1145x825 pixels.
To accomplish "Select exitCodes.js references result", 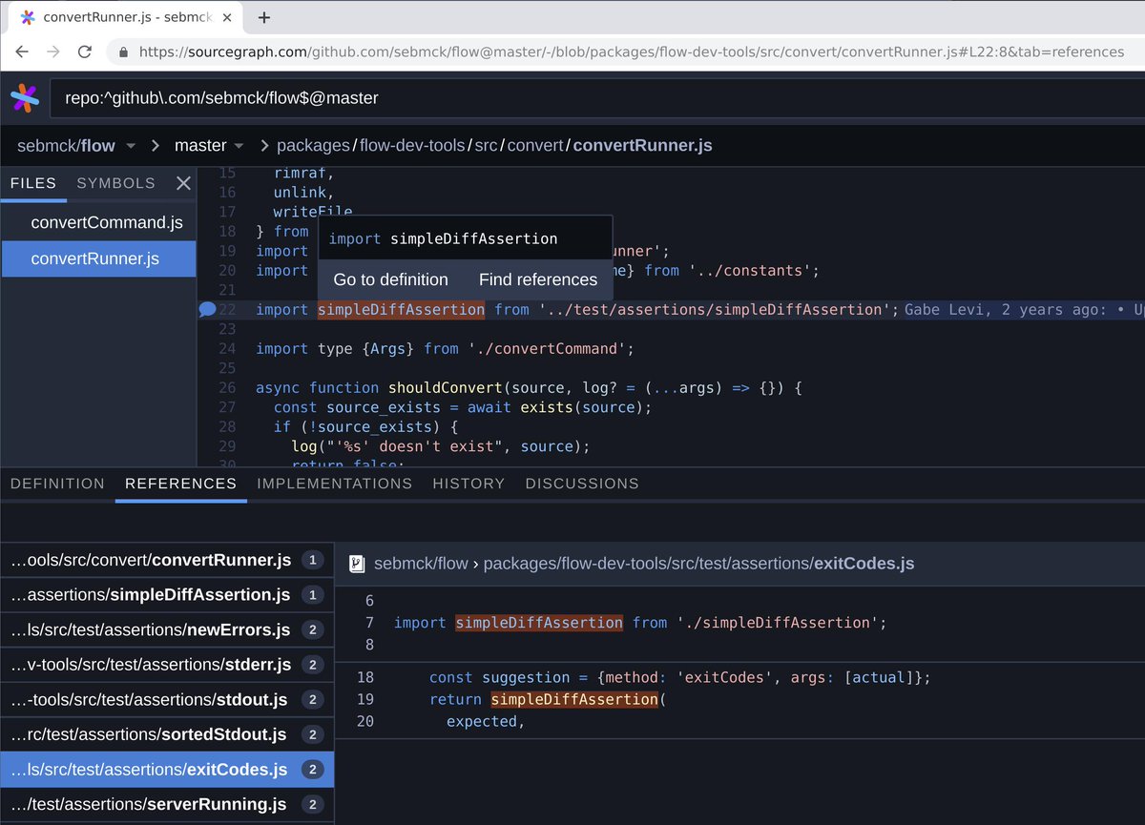I will [167, 770].
